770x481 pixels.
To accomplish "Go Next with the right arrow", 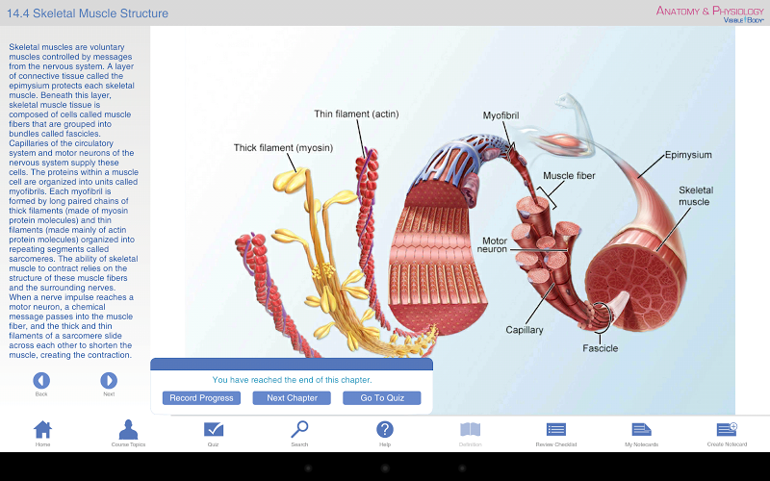I will [x=109, y=380].
